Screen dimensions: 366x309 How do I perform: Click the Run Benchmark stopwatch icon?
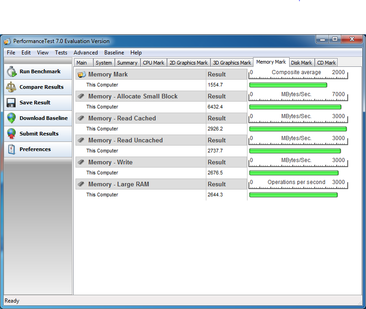click(12, 71)
